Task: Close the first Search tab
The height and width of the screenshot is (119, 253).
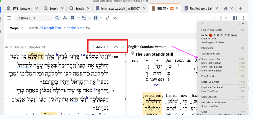Action: pyautogui.click(x=62, y=8)
